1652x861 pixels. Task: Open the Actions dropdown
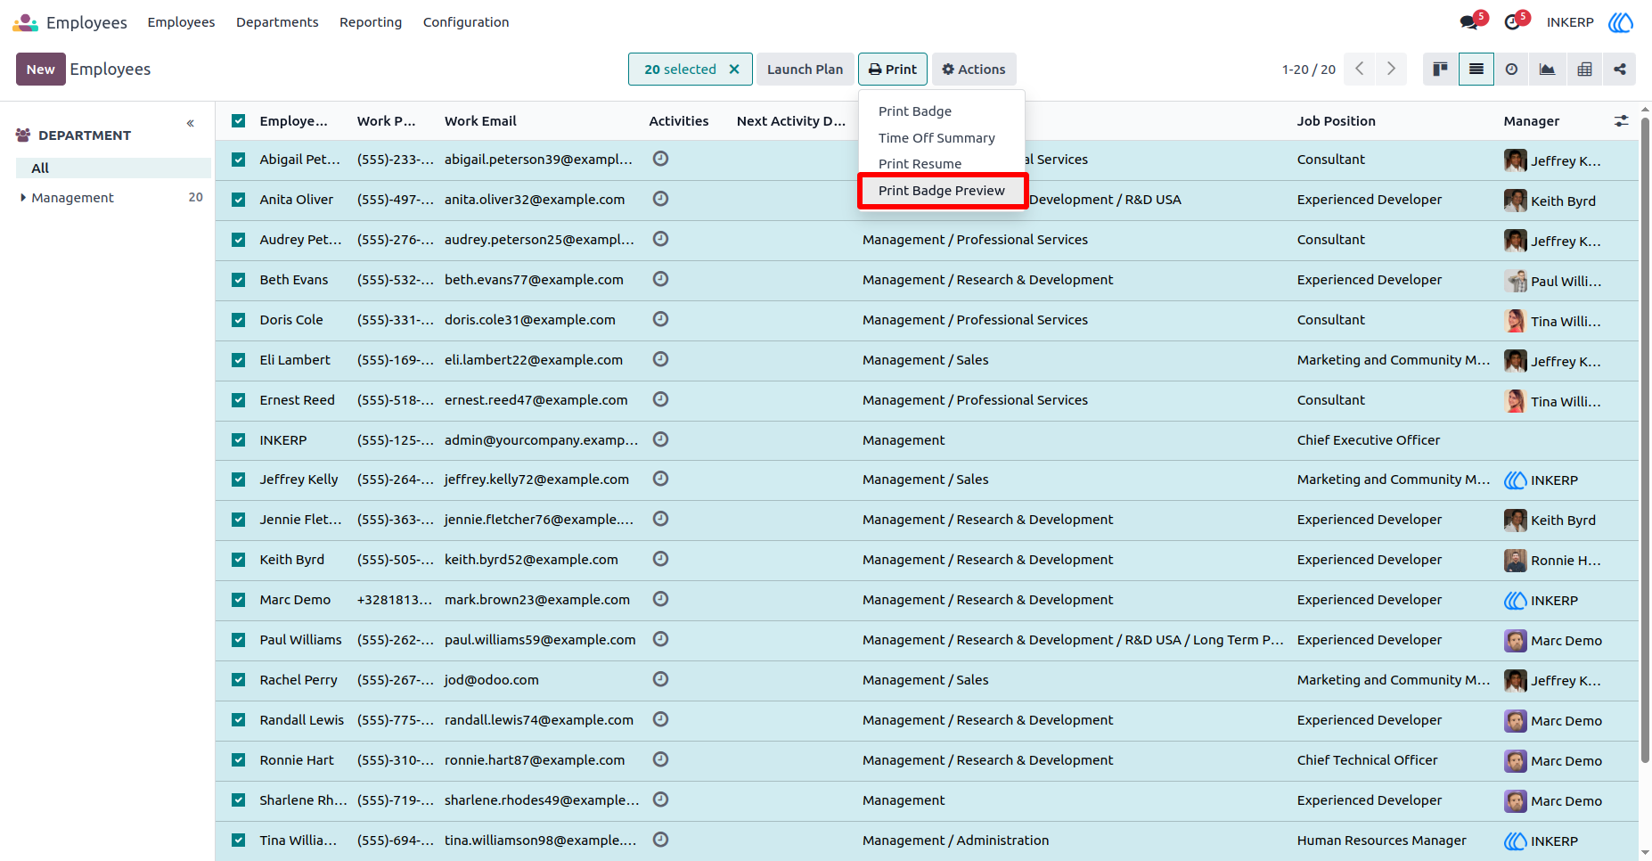coord(974,70)
